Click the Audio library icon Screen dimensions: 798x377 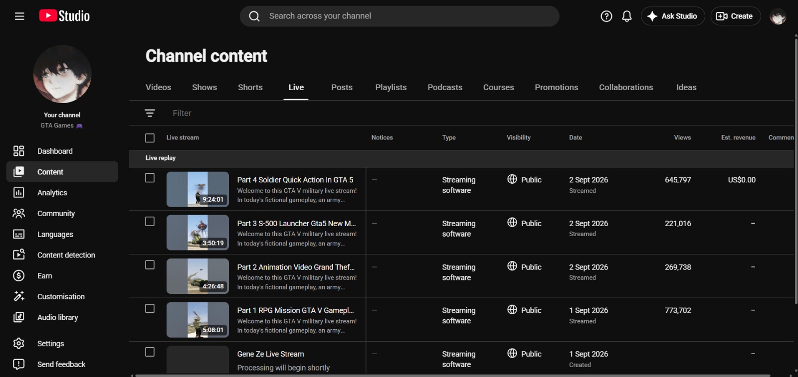[18, 317]
